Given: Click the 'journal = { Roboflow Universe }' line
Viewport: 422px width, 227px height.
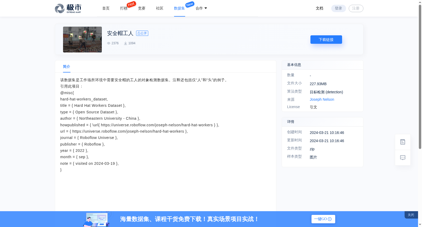Looking at the screenshot, I should click(89, 138).
